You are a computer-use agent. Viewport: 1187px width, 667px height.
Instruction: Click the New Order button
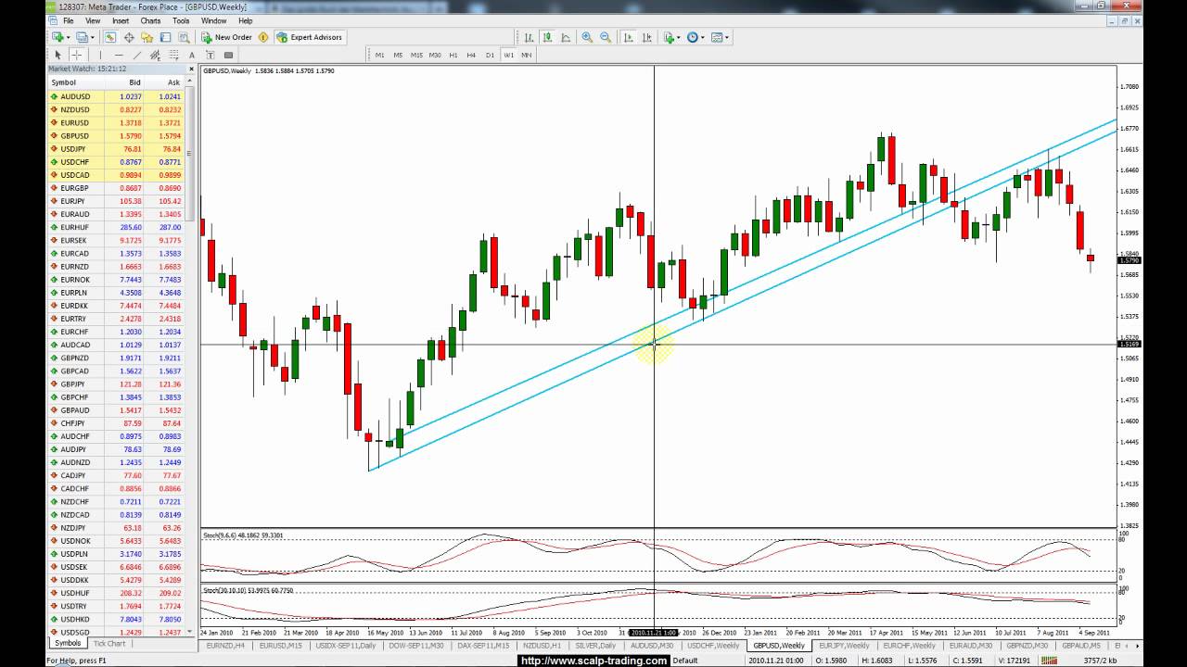227,37
